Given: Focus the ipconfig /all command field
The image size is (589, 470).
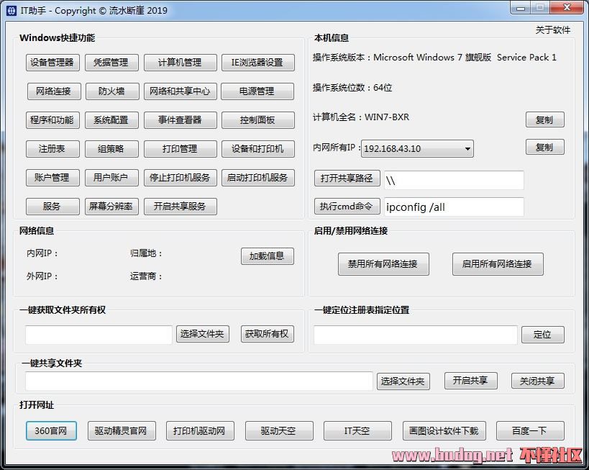Looking at the screenshot, I should click(x=454, y=207).
